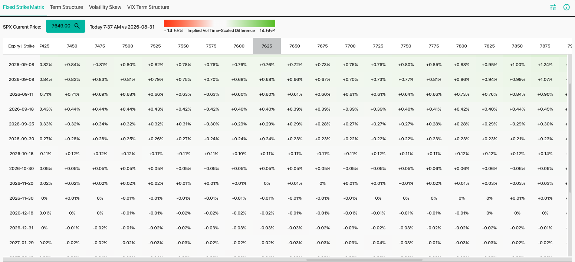575x262 pixels.
Task: Open the filter settings sliders icon
Action: 553,7
